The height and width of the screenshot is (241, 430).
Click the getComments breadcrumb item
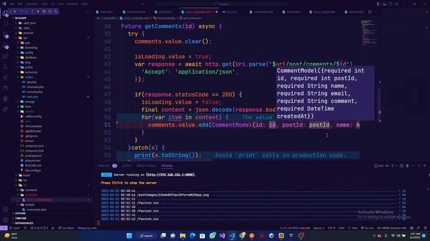point(190,18)
